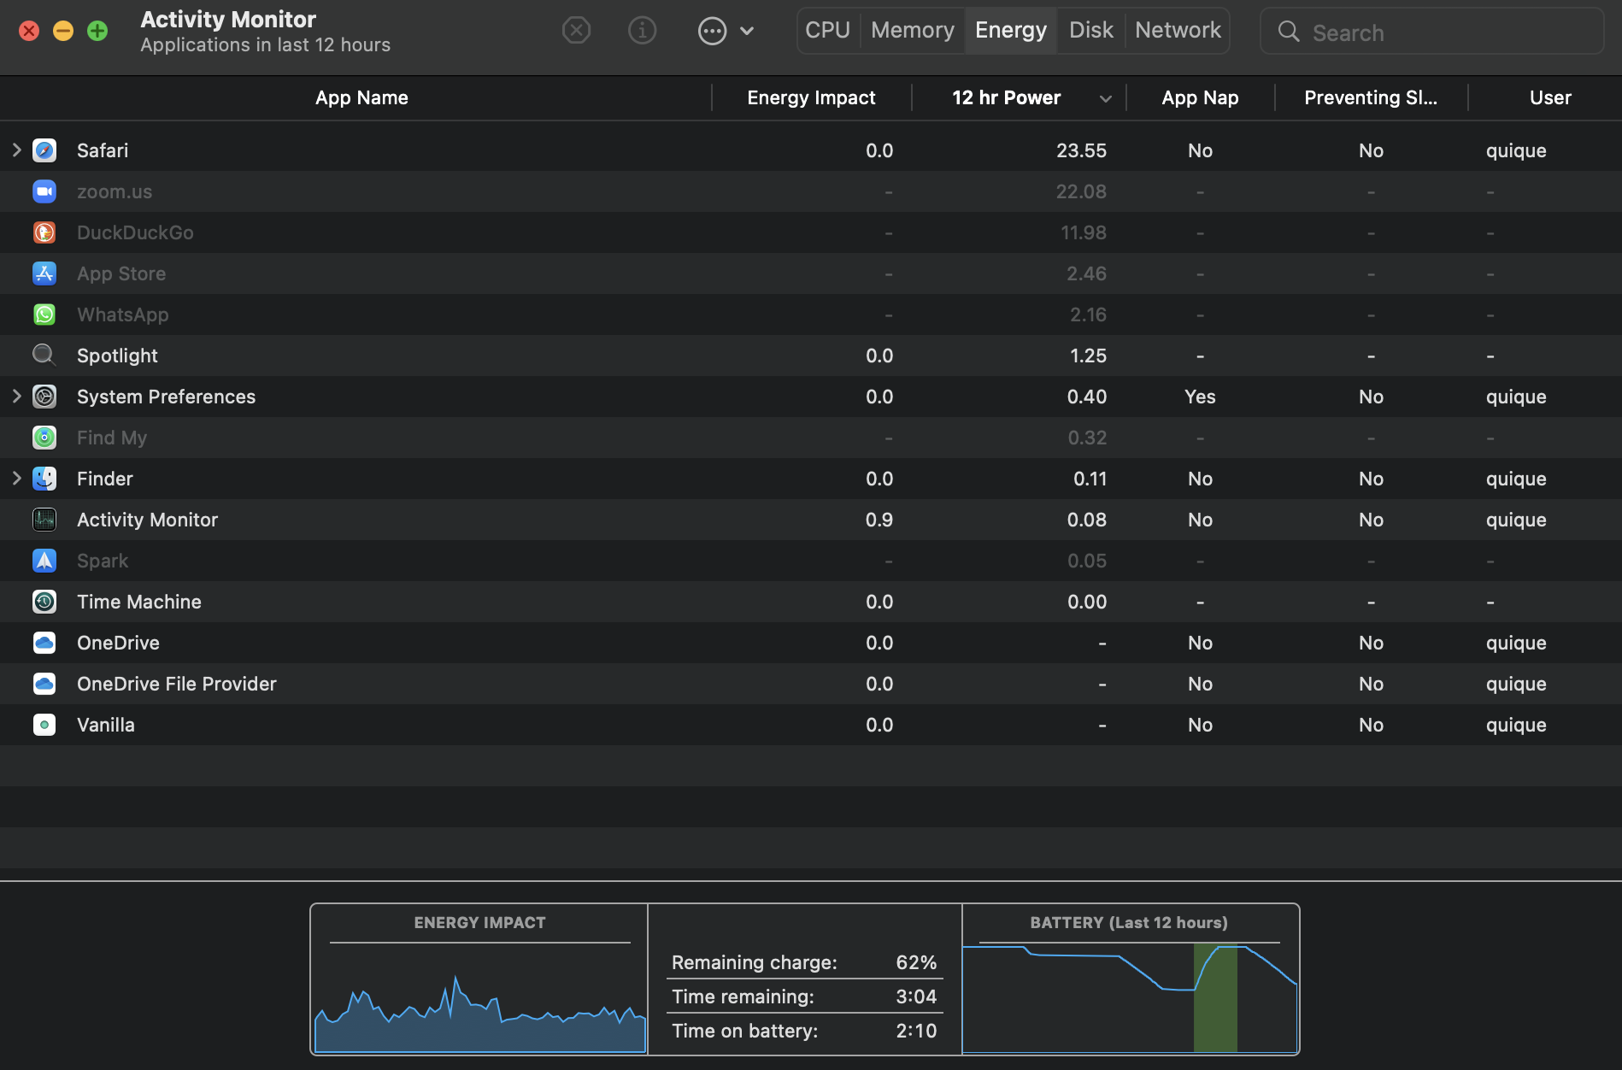1622x1070 pixels.
Task: Click the App Store icon
Action: click(44, 273)
